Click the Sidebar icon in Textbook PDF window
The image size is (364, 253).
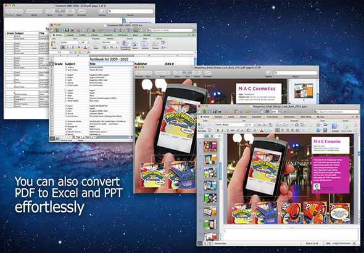(102, 11)
